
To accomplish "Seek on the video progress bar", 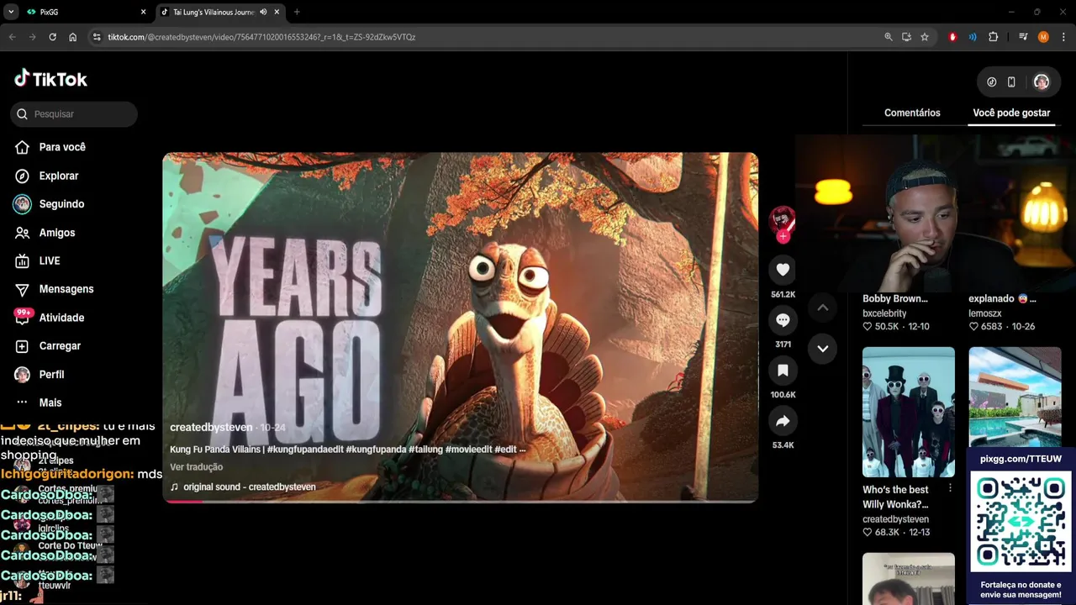I will pyautogui.click(x=460, y=502).
